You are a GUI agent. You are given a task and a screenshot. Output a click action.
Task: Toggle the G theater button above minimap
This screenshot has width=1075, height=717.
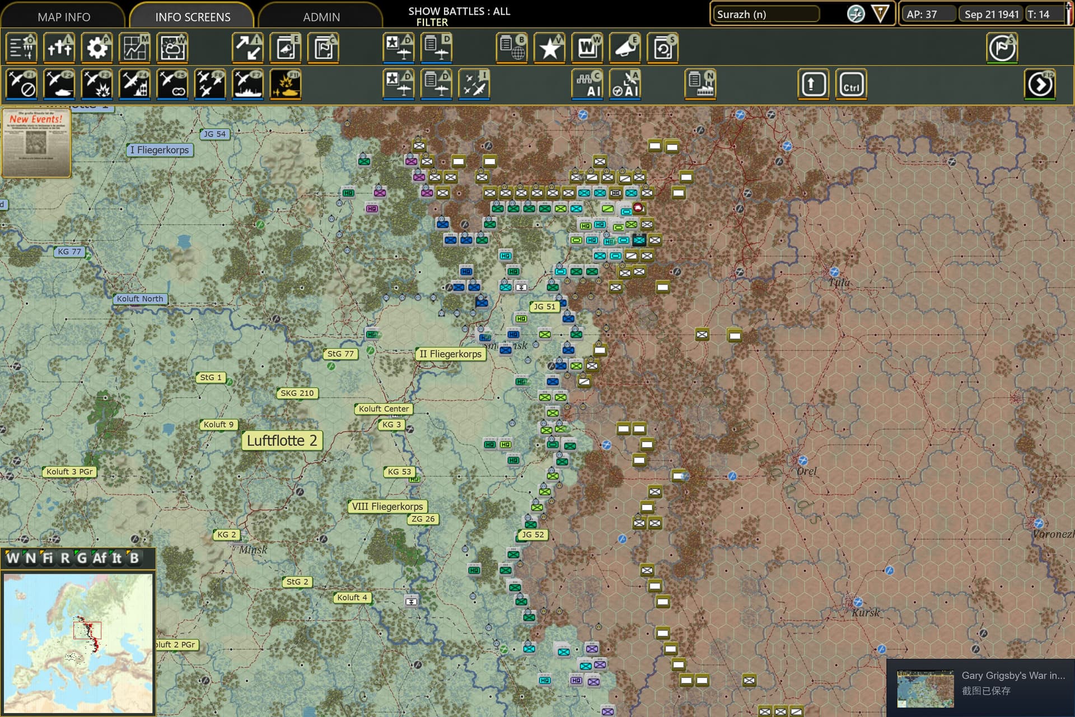click(82, 558)
